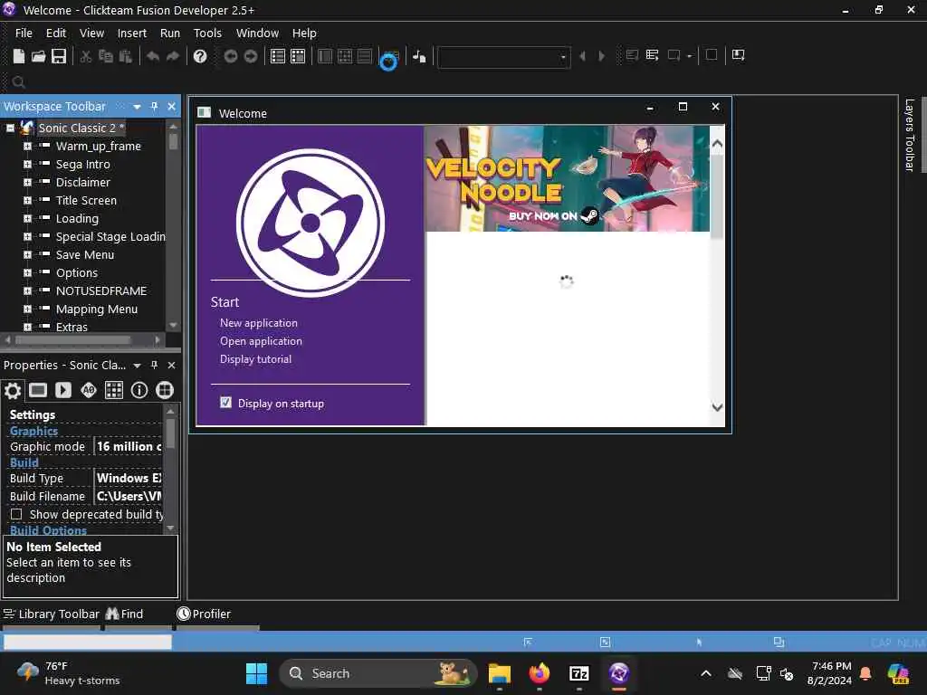This screenshot has height=695, width=927.
Task: Open File Explorer from the taskbar
Action: [500, 673]
